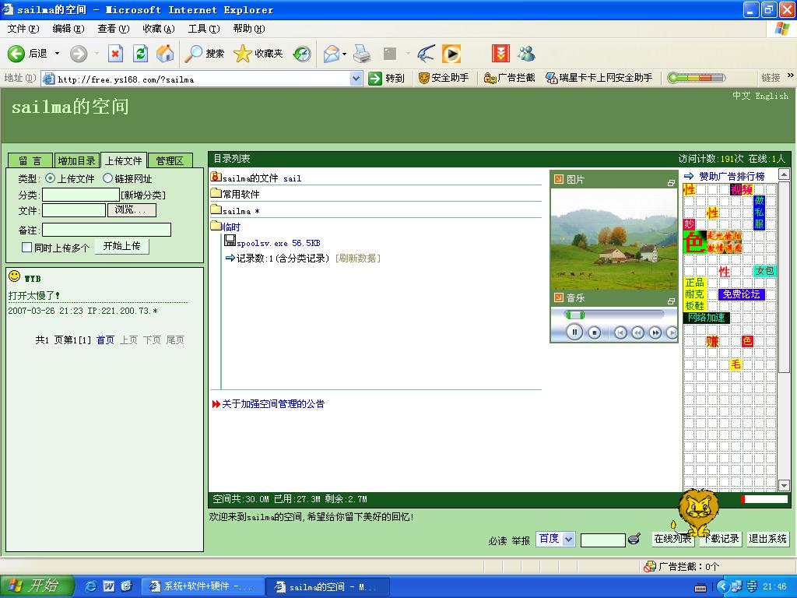Screen dimensions: 797x598
Task: Select the 链接网址 radio button
Action: click(108, 178)
